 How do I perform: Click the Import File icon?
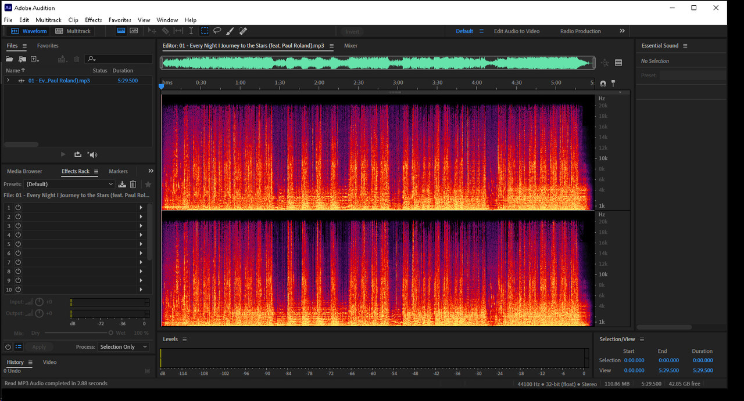[x=22, y=59]
